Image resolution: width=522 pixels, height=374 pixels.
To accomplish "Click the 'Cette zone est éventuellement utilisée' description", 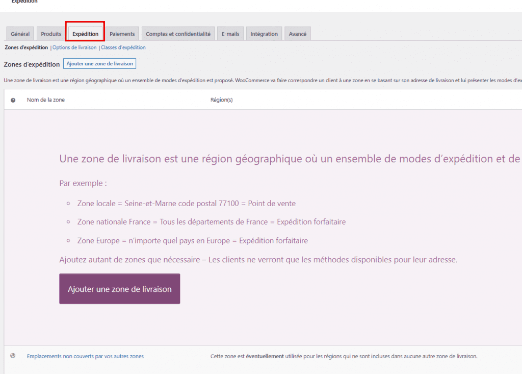I will 344,356.
